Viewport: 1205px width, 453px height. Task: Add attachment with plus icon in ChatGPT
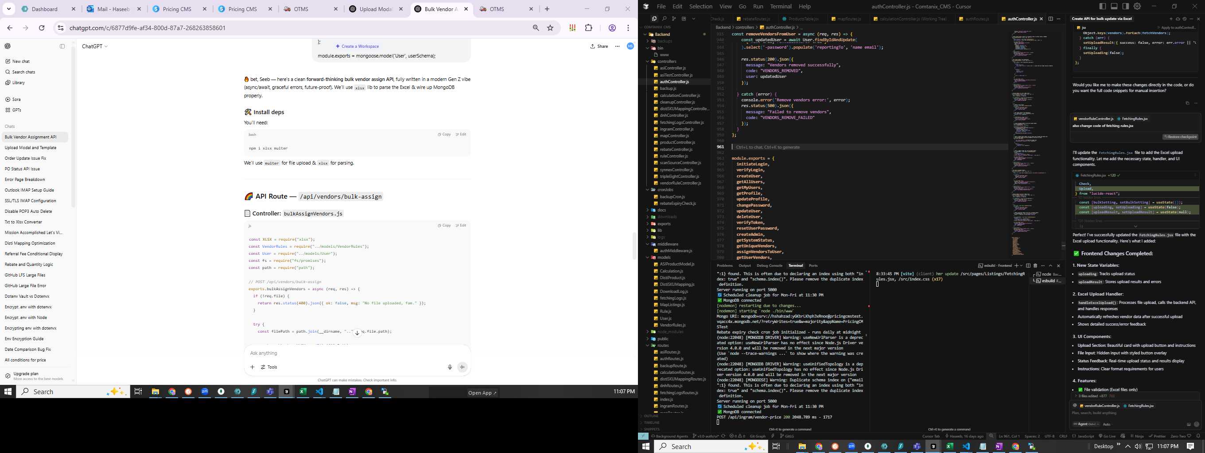252,367
